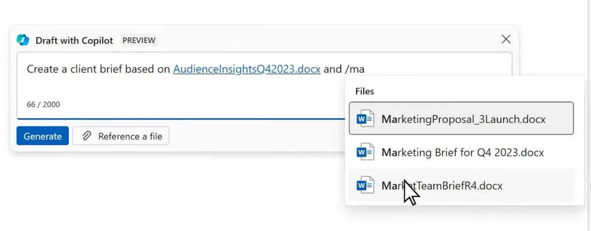Screen dimensions: 591x231
Task: Click the Copilot logo icon
Action: (23, 40)
